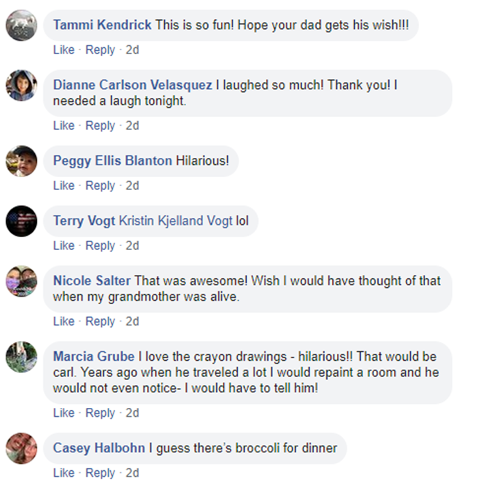Click Casey Halbohn's profile photo

[21, 448]
